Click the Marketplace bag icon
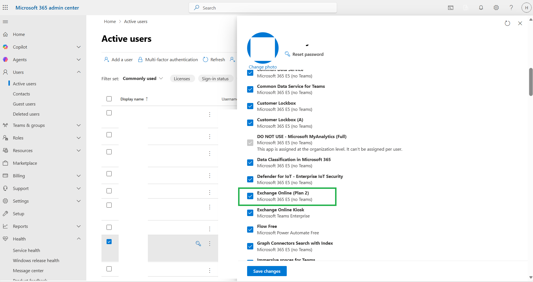 (5, 163)
